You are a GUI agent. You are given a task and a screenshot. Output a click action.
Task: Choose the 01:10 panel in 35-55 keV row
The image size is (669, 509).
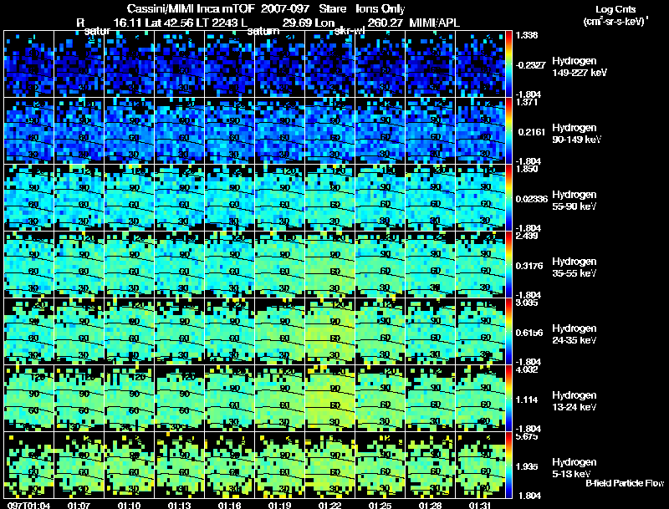130,264
